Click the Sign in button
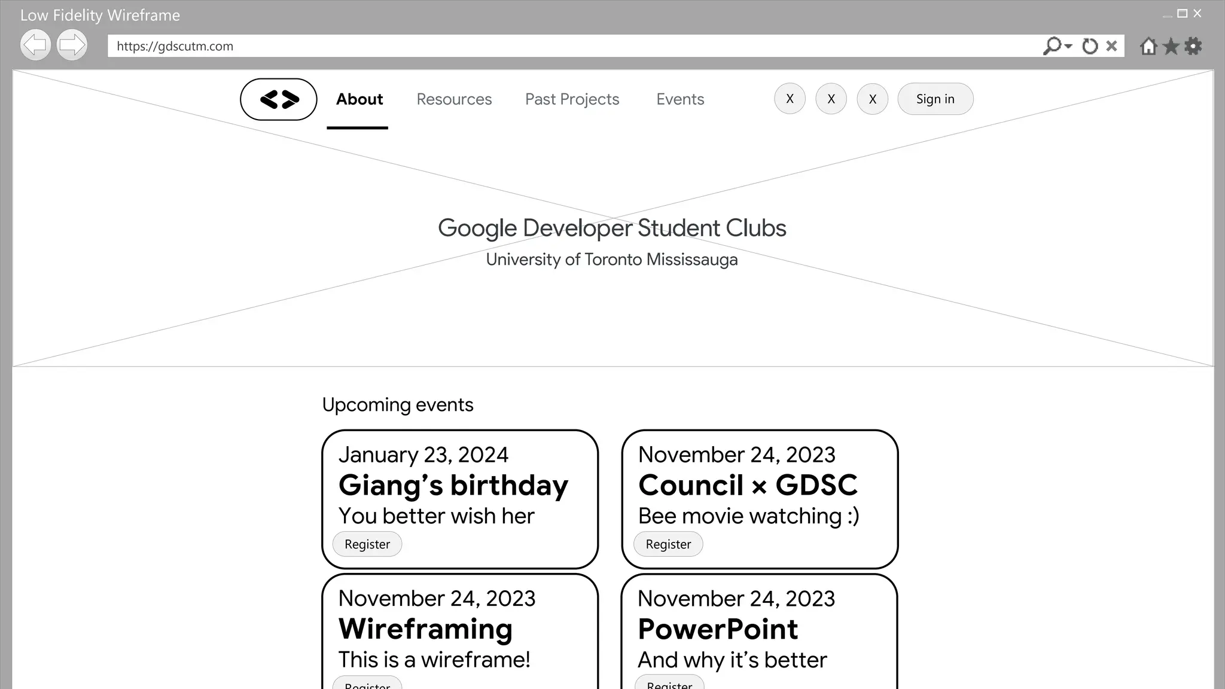1225x689 pixels. [x=935, y=99]
